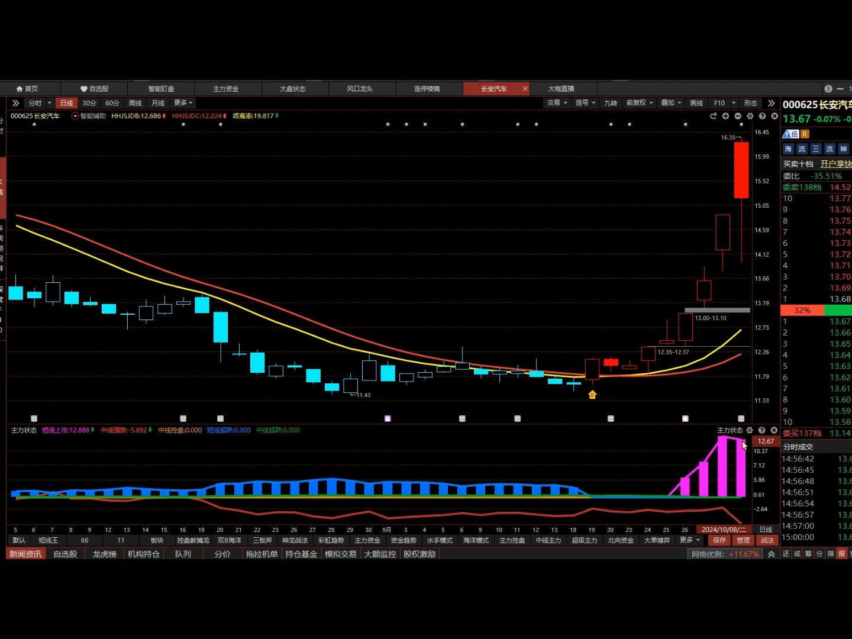The height and width of the screenshot is (639, 852).
Task: Select the 默认 indicator preset
Action: click(19, 540)
